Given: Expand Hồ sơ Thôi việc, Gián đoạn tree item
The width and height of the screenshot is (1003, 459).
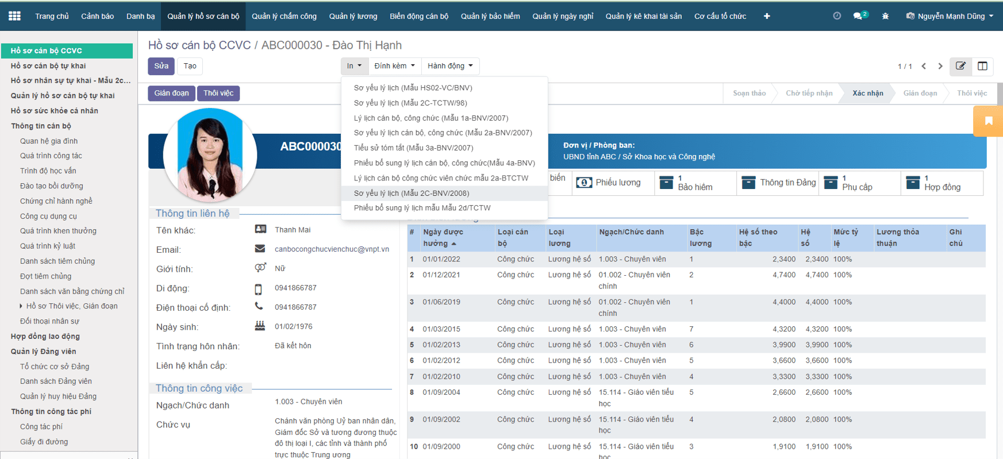Looking at the screenshot, I should click(x=21, y=306).
